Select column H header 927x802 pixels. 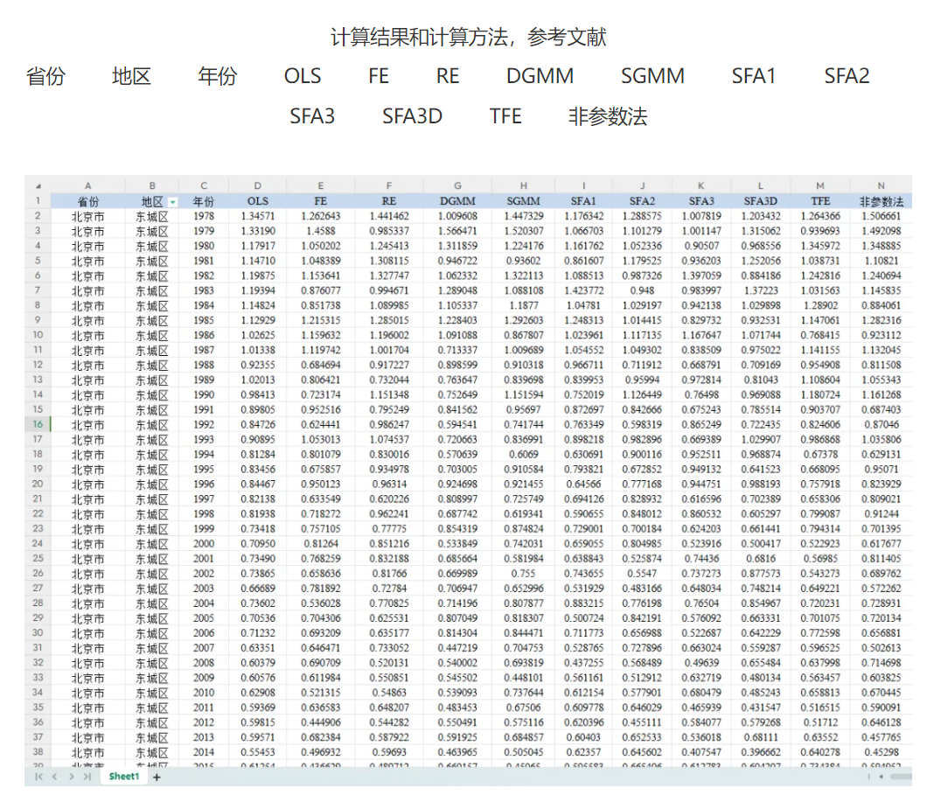524,186
